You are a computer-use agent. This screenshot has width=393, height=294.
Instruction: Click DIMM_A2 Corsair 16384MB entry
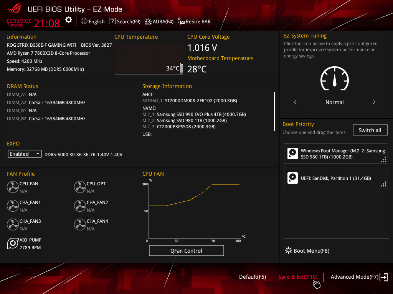coord(46,103)
